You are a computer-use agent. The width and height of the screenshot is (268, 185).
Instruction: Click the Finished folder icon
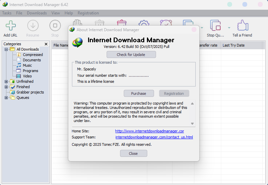pos(12,87)
